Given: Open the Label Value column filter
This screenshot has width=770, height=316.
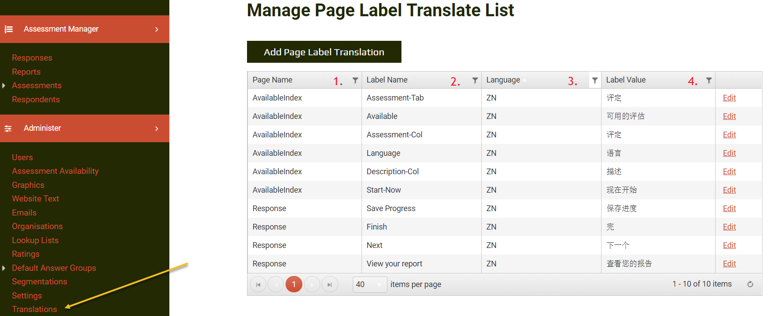Looking at the screenshot, I should (x=709, y=80).
